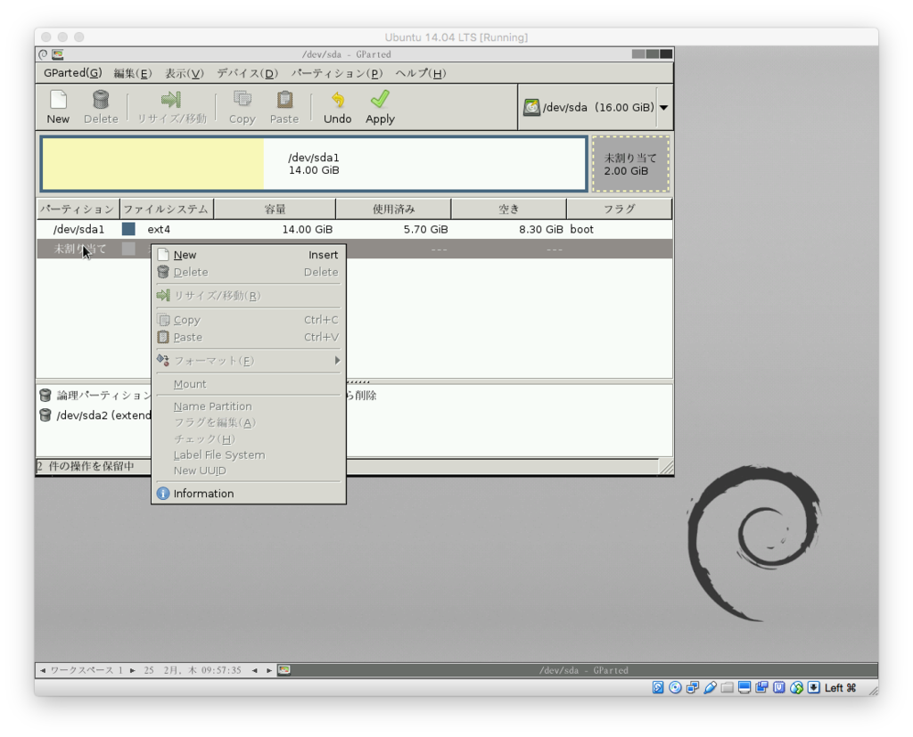
Task: Select リサイズ/移動(R) in the context menu
Action: tap(248, 296)
